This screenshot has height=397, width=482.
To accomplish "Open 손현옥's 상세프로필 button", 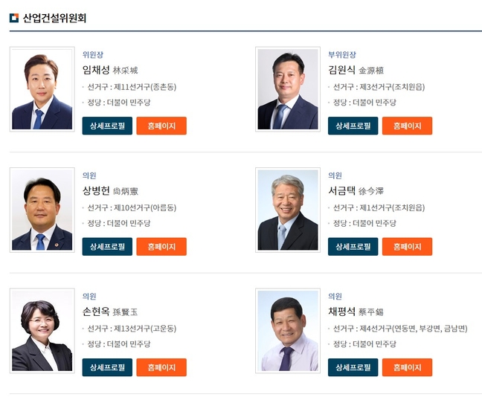I will [107, 367].
